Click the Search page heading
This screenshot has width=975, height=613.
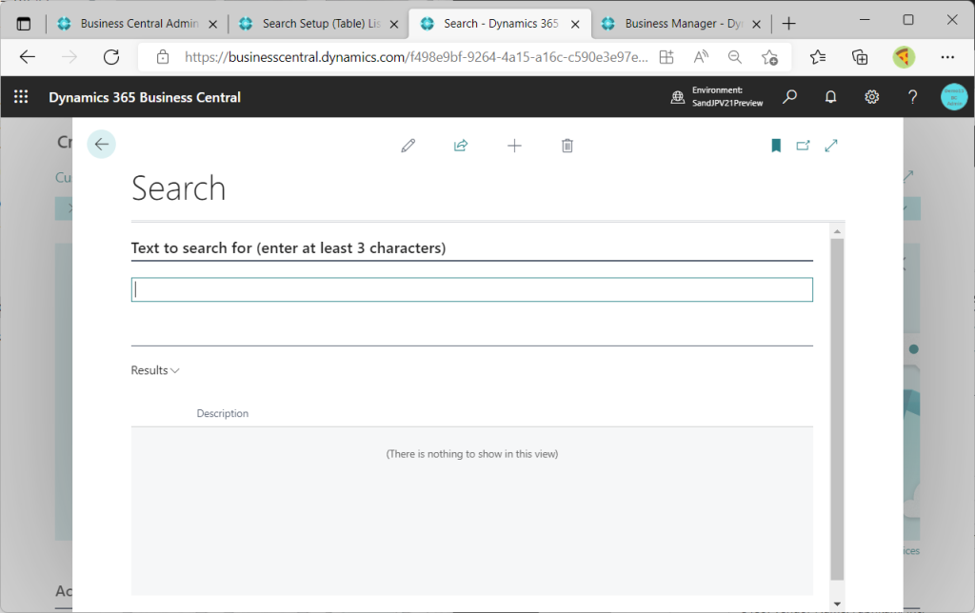(x=178, y=188)
